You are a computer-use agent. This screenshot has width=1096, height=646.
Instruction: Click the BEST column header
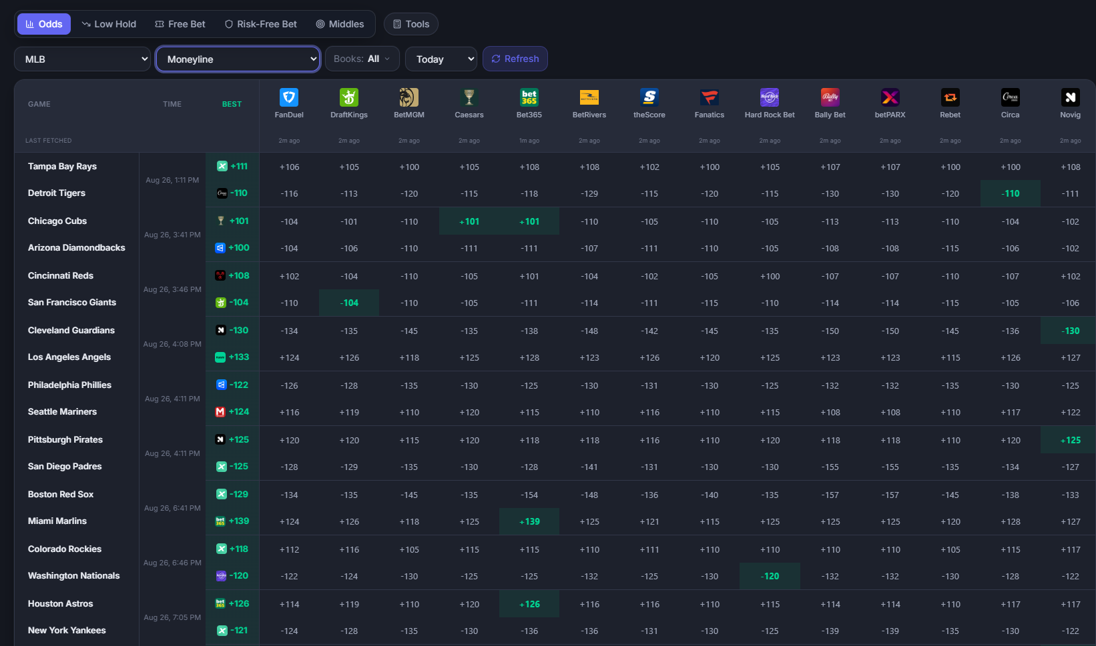[232, 104]
